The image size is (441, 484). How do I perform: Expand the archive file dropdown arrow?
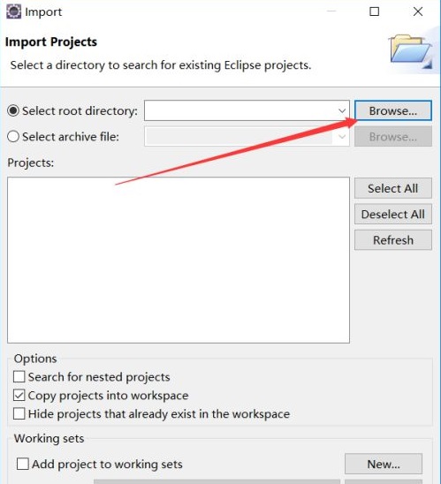click(342, 136)
